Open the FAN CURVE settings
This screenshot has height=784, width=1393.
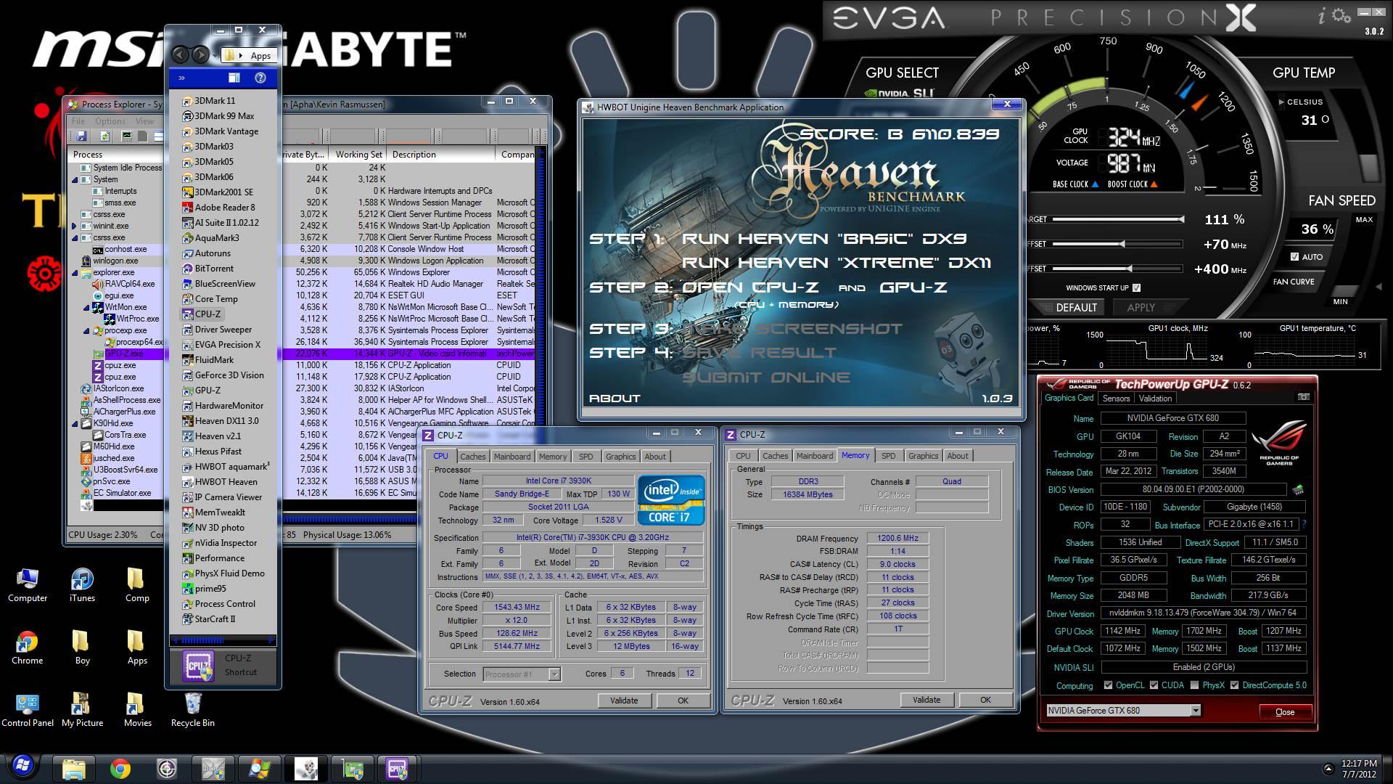(x=1294, y=282)
